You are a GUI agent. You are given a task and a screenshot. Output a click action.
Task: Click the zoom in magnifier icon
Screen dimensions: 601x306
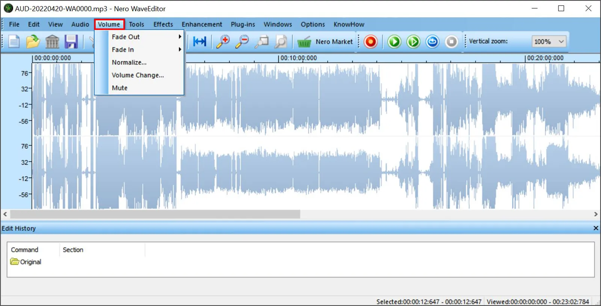(x=223, y=42)
